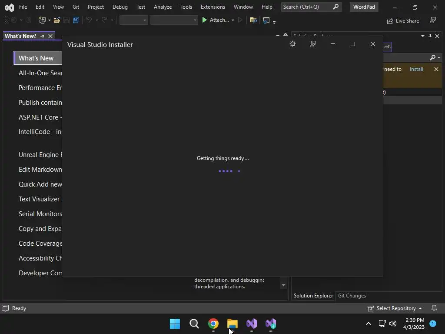This screenshot has width=445, height=334.
Task: Open the Tools menu
Action: (186, 7)
